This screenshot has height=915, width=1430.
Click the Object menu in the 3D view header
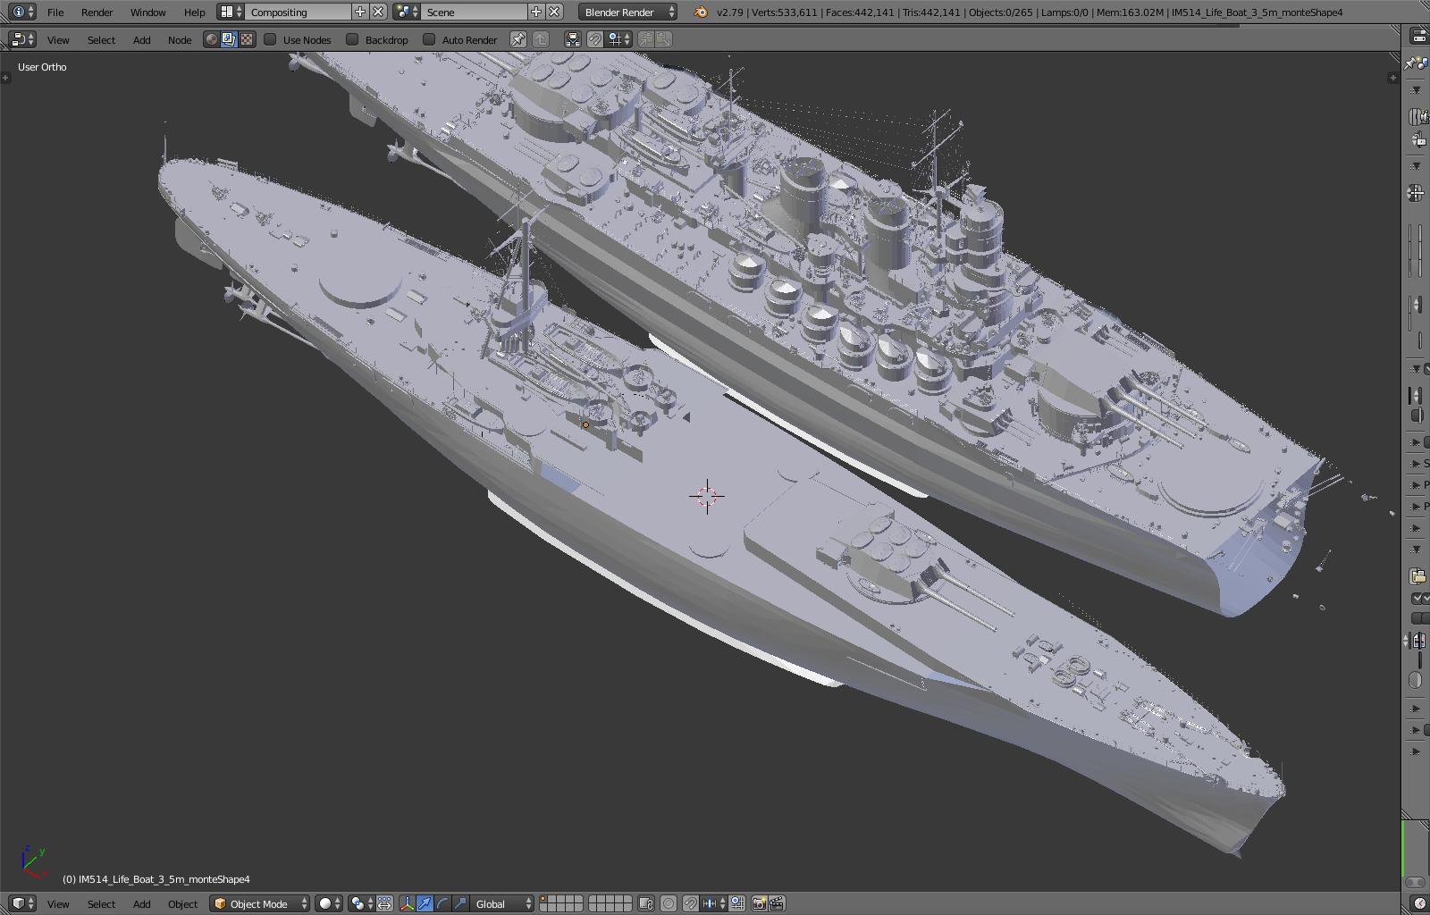pos(182,903)
